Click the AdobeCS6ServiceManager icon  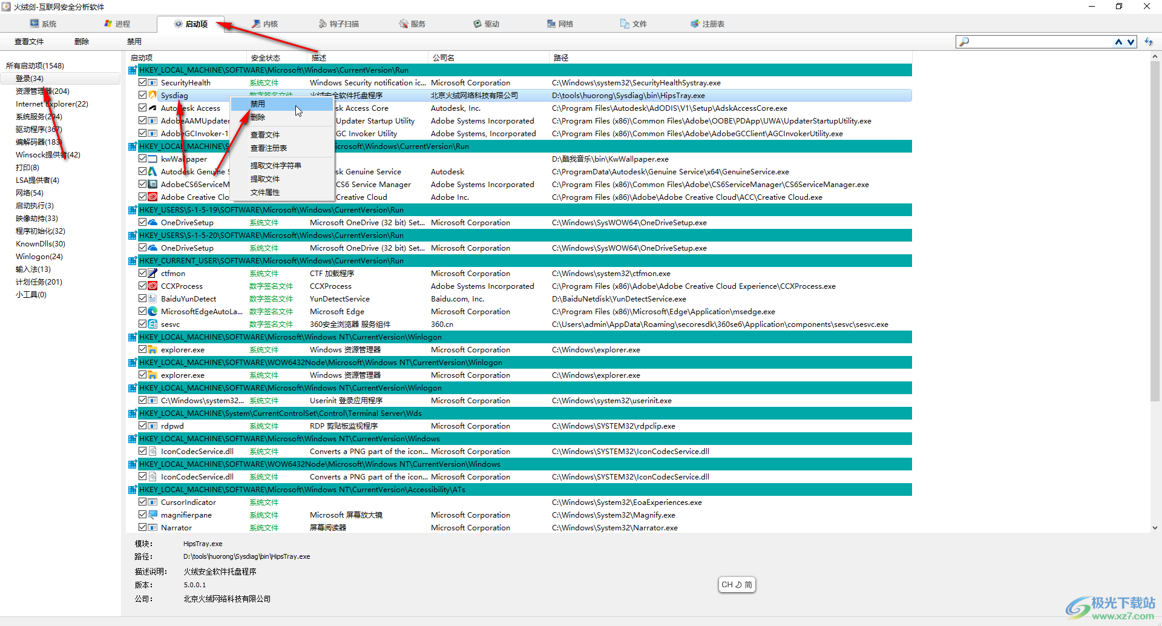153,184
